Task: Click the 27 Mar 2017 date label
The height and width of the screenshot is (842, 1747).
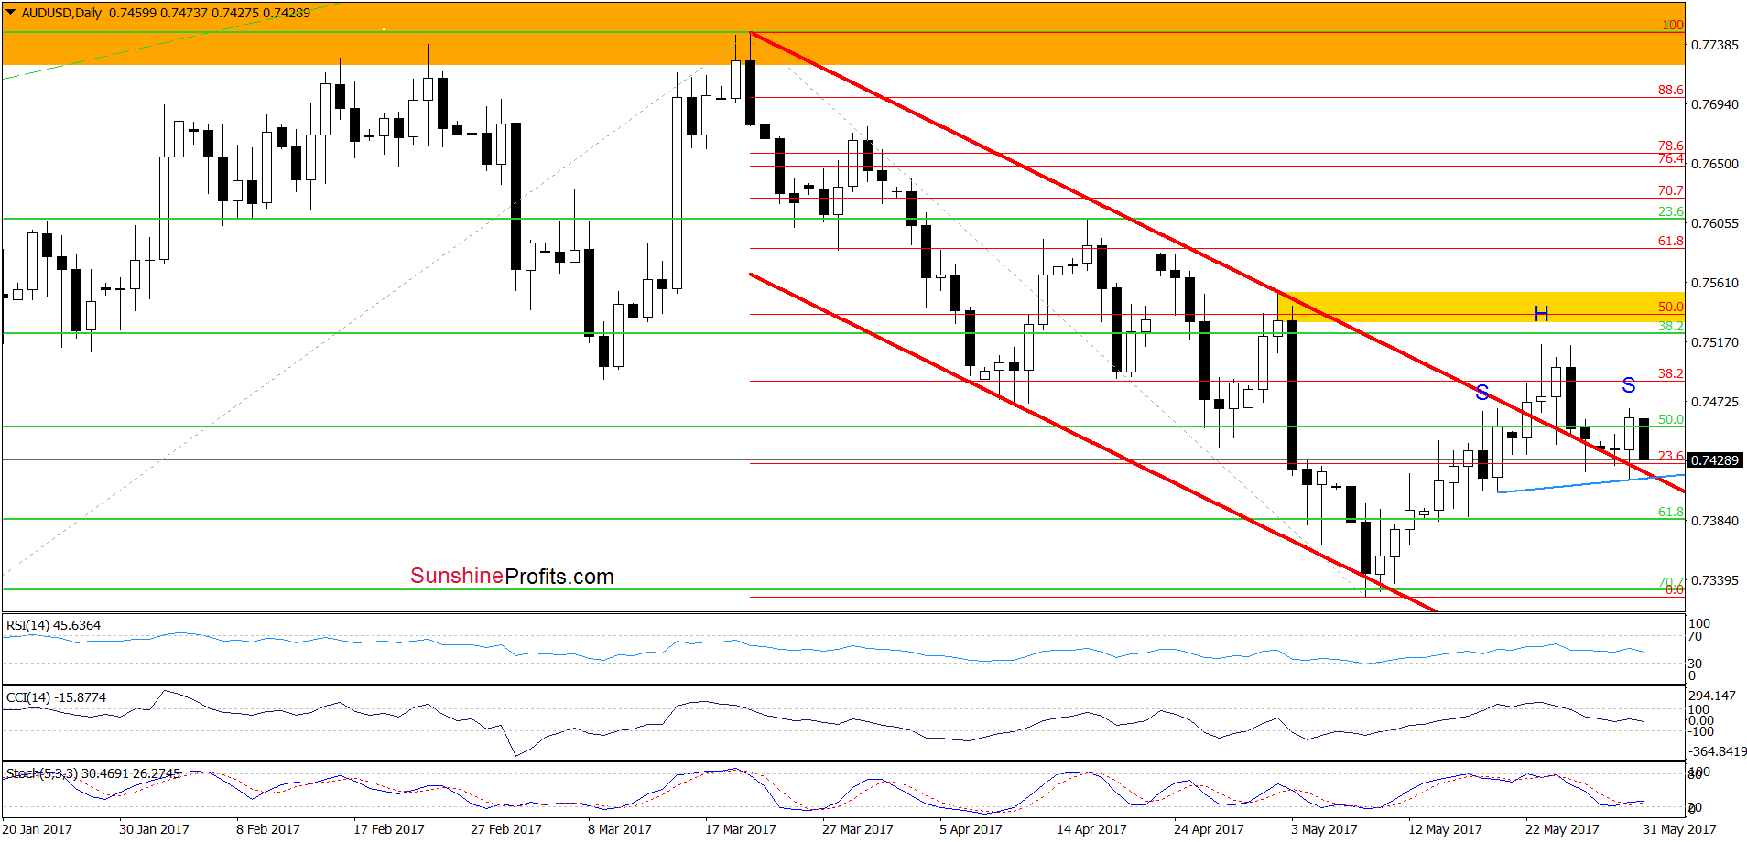Action: click(x=858, y=829)
